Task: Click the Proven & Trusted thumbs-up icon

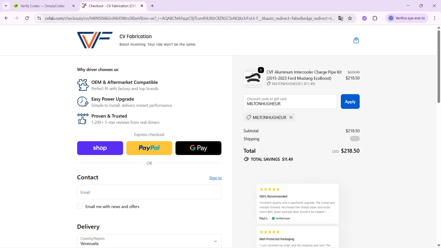Action: (83, 119)
